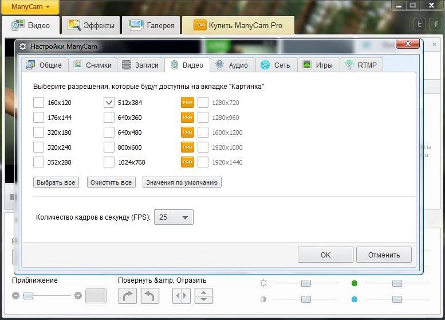Click zoom out minus icon

click(x=16, y=296)
